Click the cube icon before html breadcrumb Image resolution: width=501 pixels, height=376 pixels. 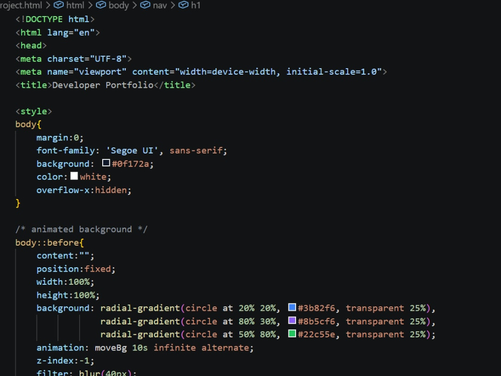59,5
